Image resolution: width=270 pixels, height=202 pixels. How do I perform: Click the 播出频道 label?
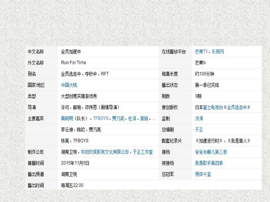coord(36,174)
